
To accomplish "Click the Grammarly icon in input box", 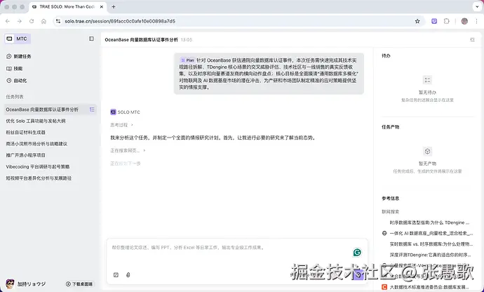I will (x=357, y=253).
